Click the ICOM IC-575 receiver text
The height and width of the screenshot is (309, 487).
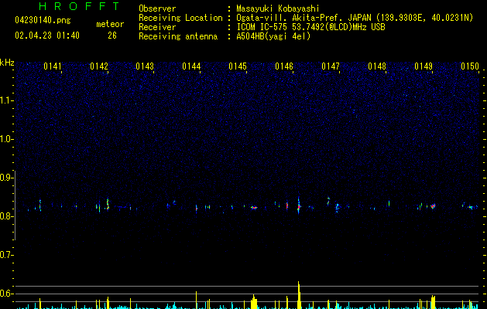coord(310,27)
